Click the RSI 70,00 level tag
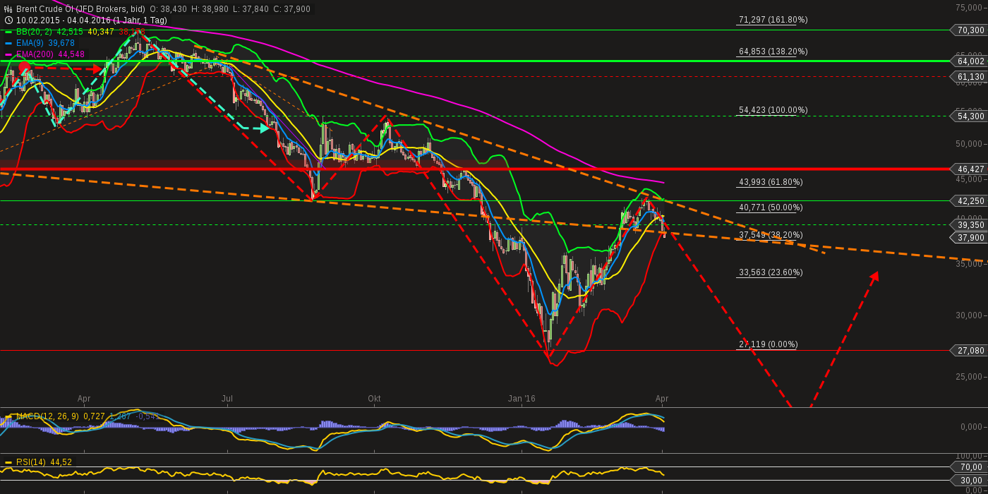988x494 pixels. click(969, 467)
